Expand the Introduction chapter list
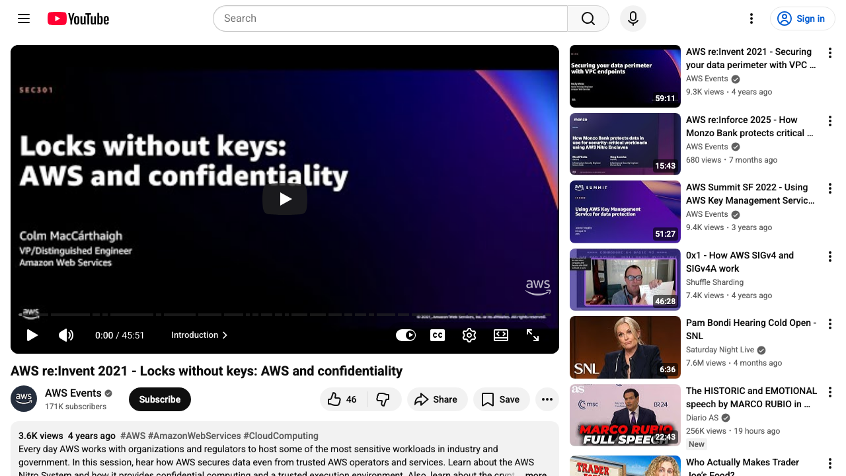Image resolution: width=846 pixels, height=476 pixels. pyautogui.click(x=200, y=335)
